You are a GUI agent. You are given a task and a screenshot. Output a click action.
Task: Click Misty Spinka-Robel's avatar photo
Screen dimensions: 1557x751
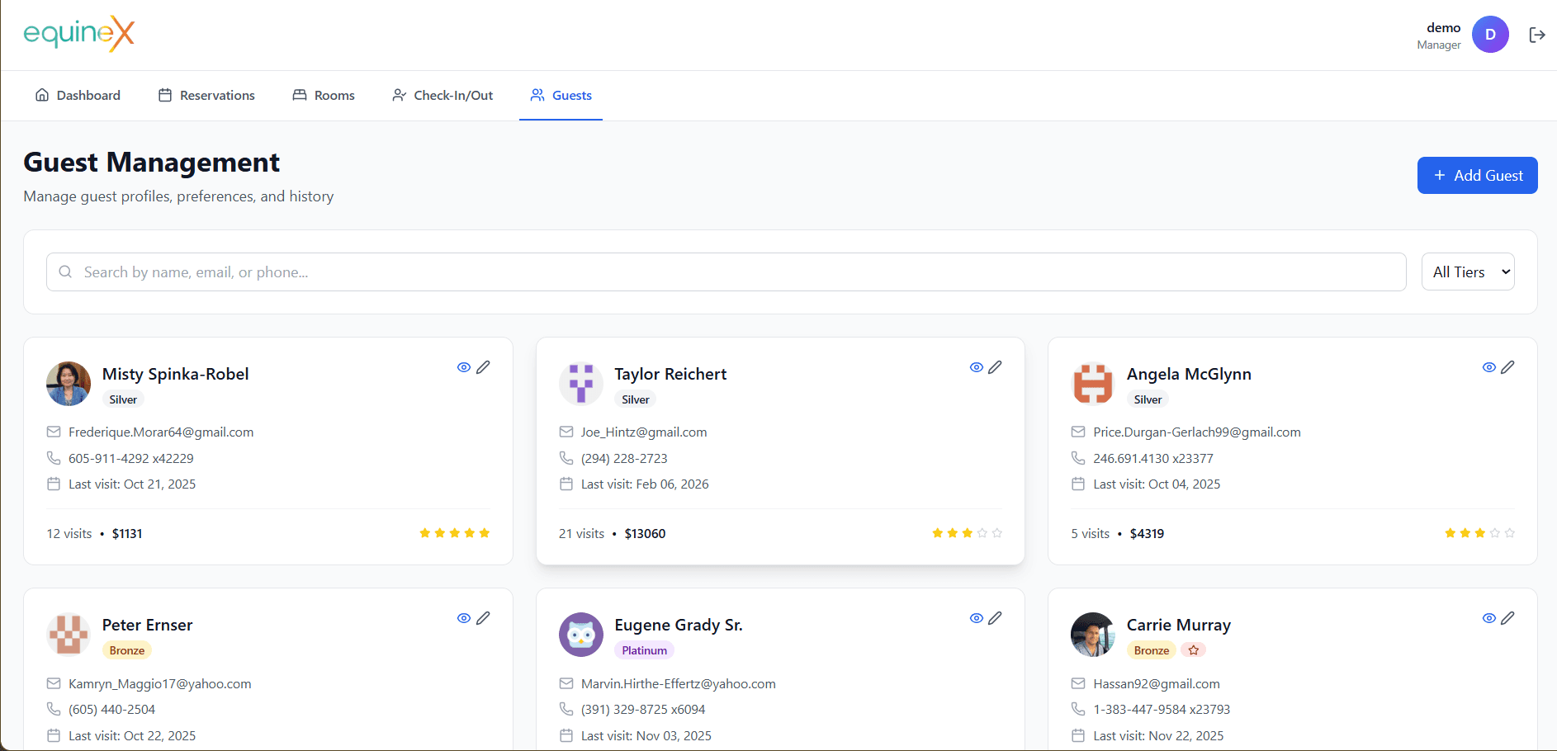pos(69,384)
